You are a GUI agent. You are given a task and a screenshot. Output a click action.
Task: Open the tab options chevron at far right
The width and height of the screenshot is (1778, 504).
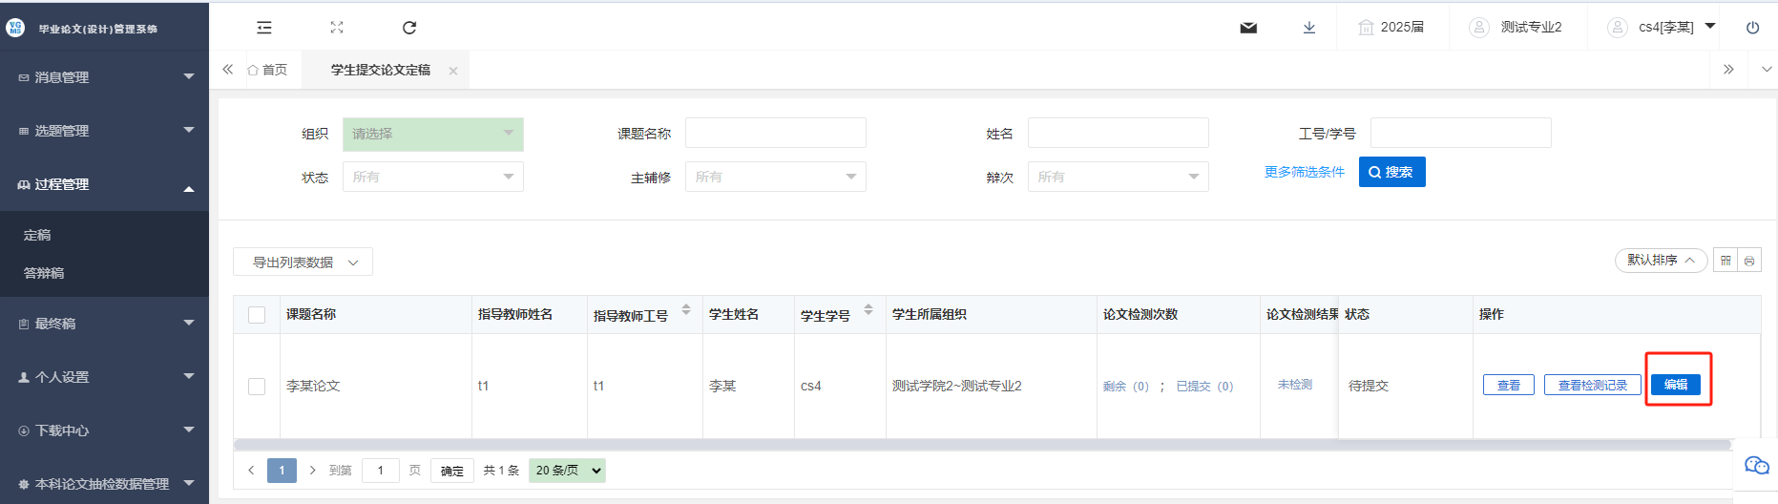click(x=1766, y=70)
